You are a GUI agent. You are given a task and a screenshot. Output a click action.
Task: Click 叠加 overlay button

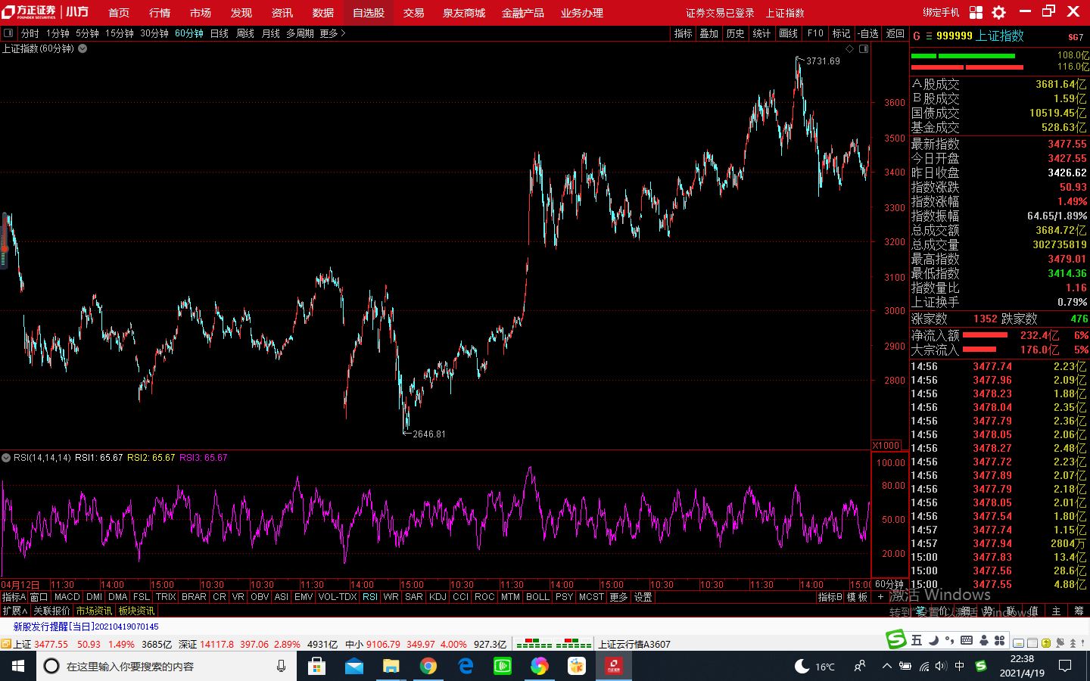click(x=709, y=33)
